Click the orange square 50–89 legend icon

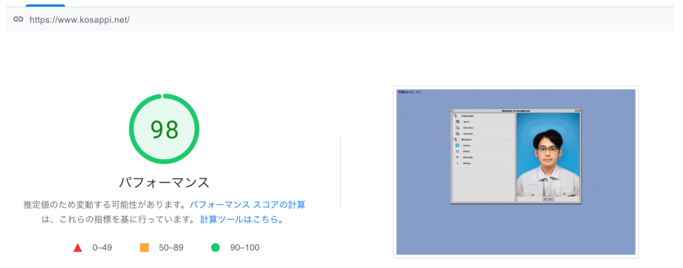[x=144, y=248]
